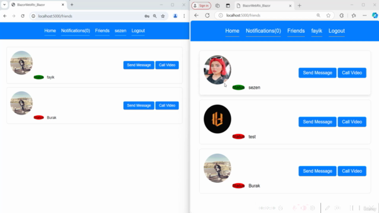Click the left Chrome address bar URL
The image size is (379, 213).
[x=55, y=16]
